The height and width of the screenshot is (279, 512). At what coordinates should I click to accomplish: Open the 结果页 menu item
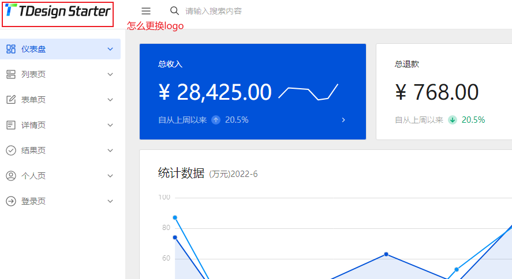[x=60, y=150]
